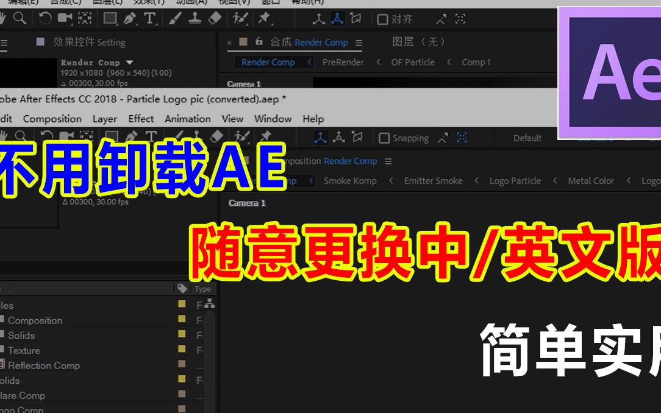
Task: Open the Composition menu
Action: coord(52,119)
